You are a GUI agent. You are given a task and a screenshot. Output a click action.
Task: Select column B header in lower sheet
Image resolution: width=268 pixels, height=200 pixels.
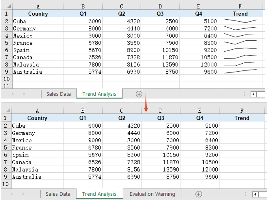pyautogui.click(x=83, y=111)
